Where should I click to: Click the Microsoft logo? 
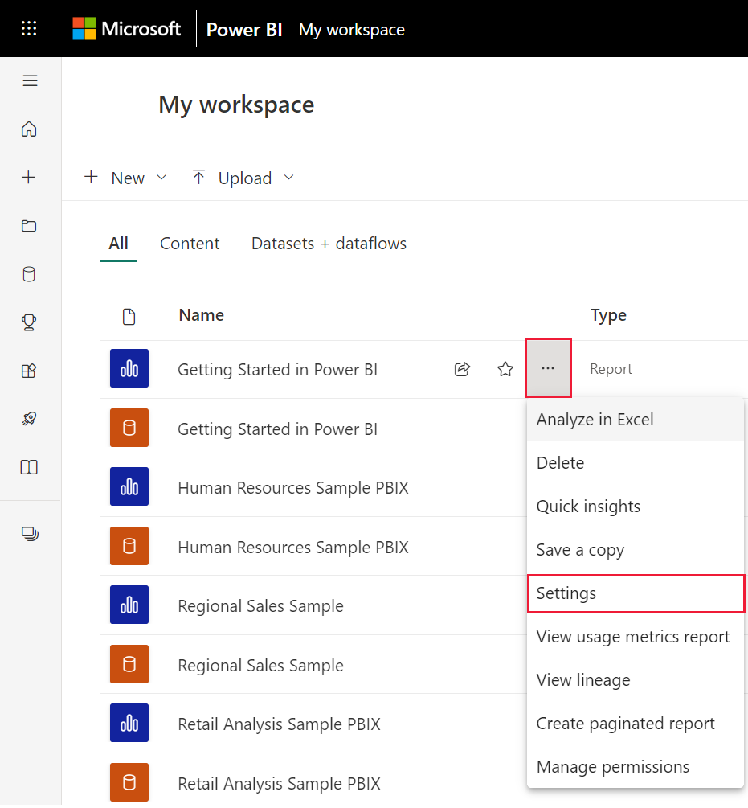click(127, 29)
